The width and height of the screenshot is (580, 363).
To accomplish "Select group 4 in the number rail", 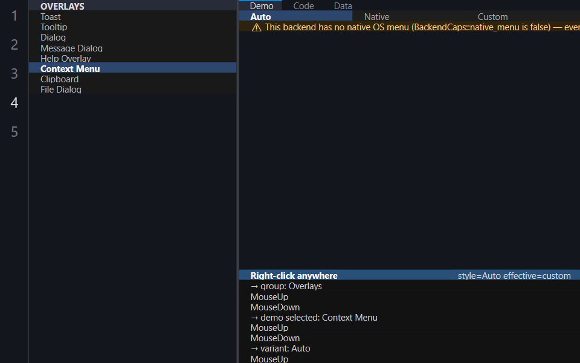I will pos(14,103).
